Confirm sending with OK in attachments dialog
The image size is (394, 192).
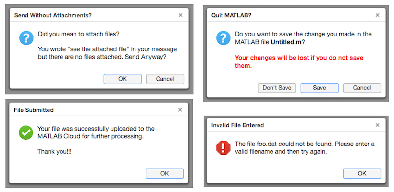[123, 79]
